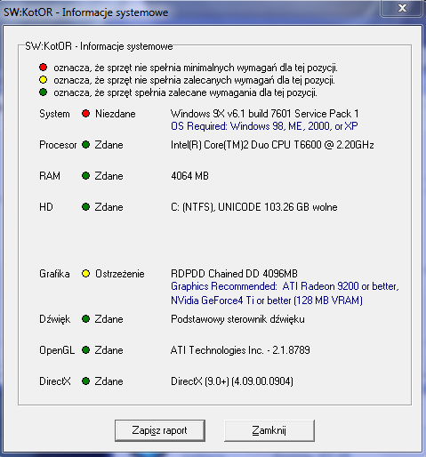Click the 'System' row label
Viewport: 426px width, 457px height.
pos(54,114)
